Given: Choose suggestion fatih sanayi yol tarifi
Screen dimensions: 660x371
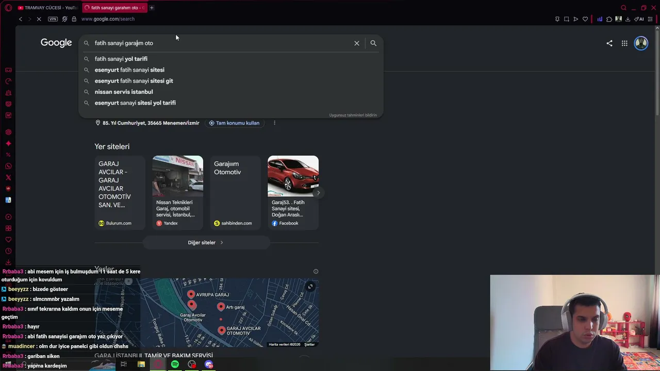Looking at the screenshot, I should click(x=230, y=59).
